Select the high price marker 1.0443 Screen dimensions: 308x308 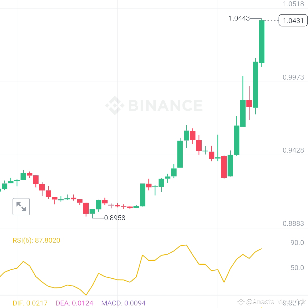click(x=239, y=18)
